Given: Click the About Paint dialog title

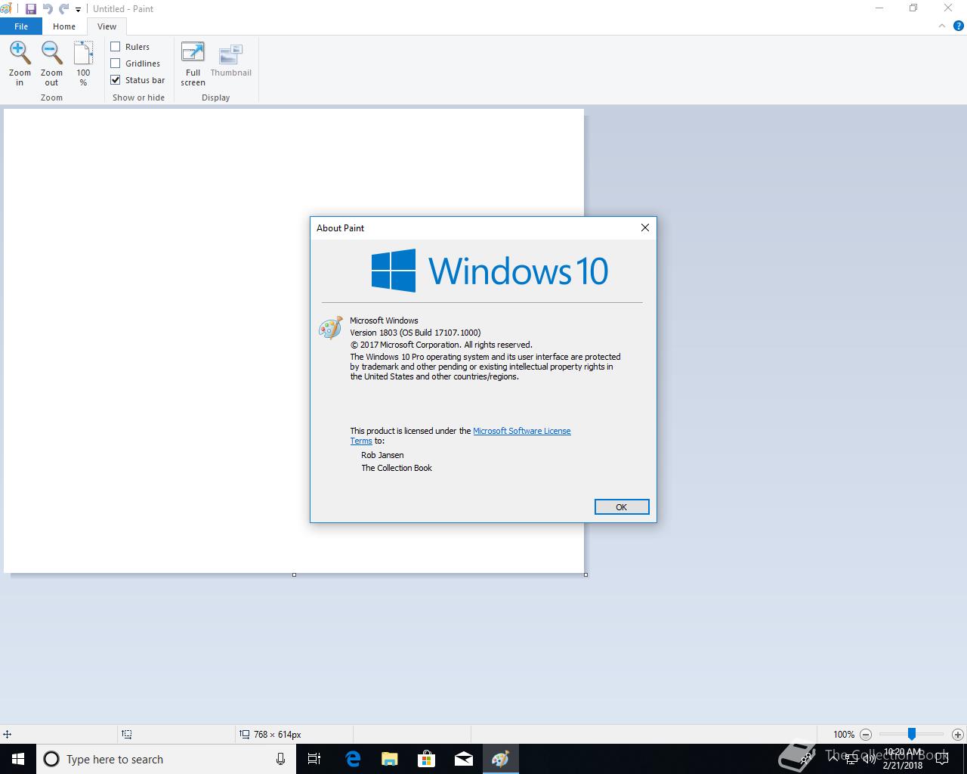Looking at the screenshot, I should (x=340, y=228).
